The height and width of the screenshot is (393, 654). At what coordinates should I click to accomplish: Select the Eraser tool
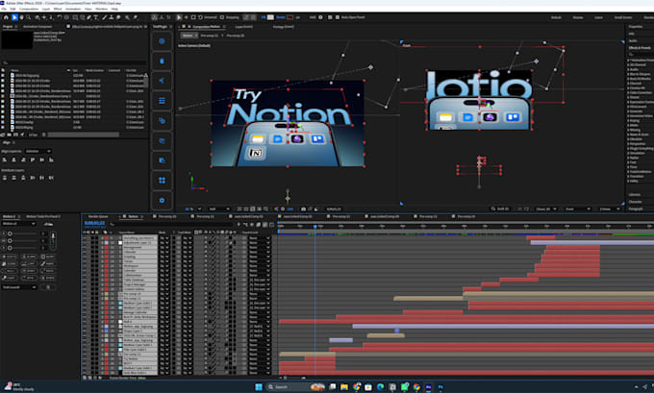[118, 17]
